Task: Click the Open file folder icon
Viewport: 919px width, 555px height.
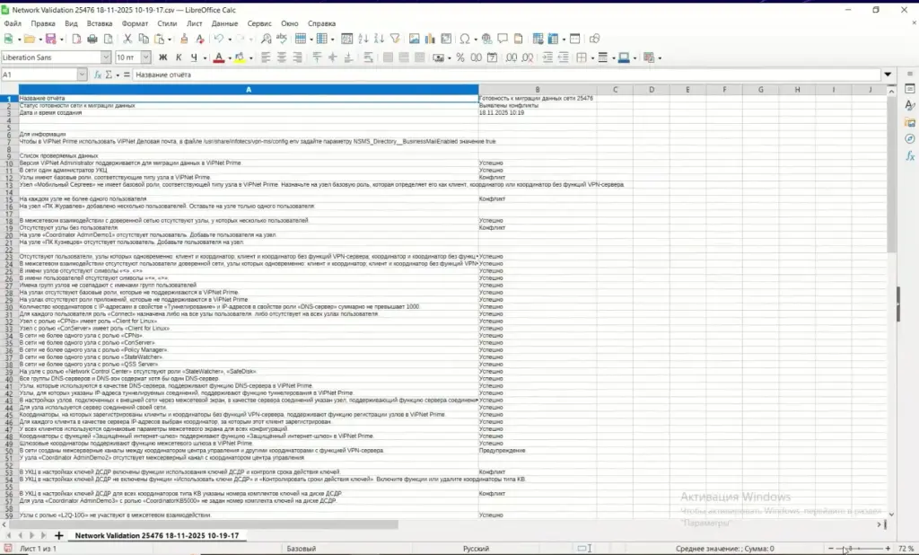Action: (29, 39)
